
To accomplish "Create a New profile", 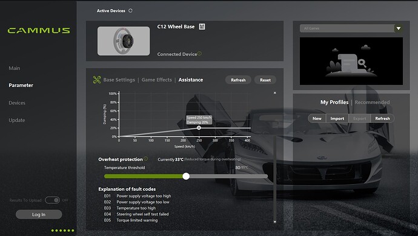I will click(x=317, y=118).
